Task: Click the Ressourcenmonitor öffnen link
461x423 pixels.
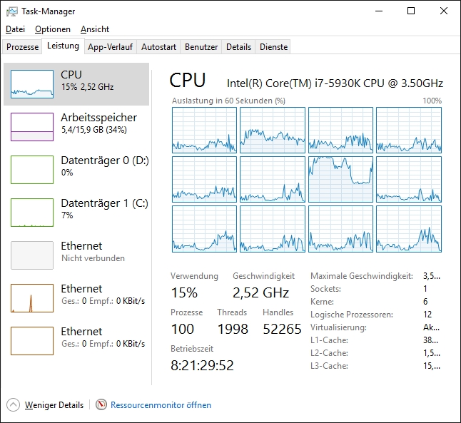Action: click(x=161, y=404)
